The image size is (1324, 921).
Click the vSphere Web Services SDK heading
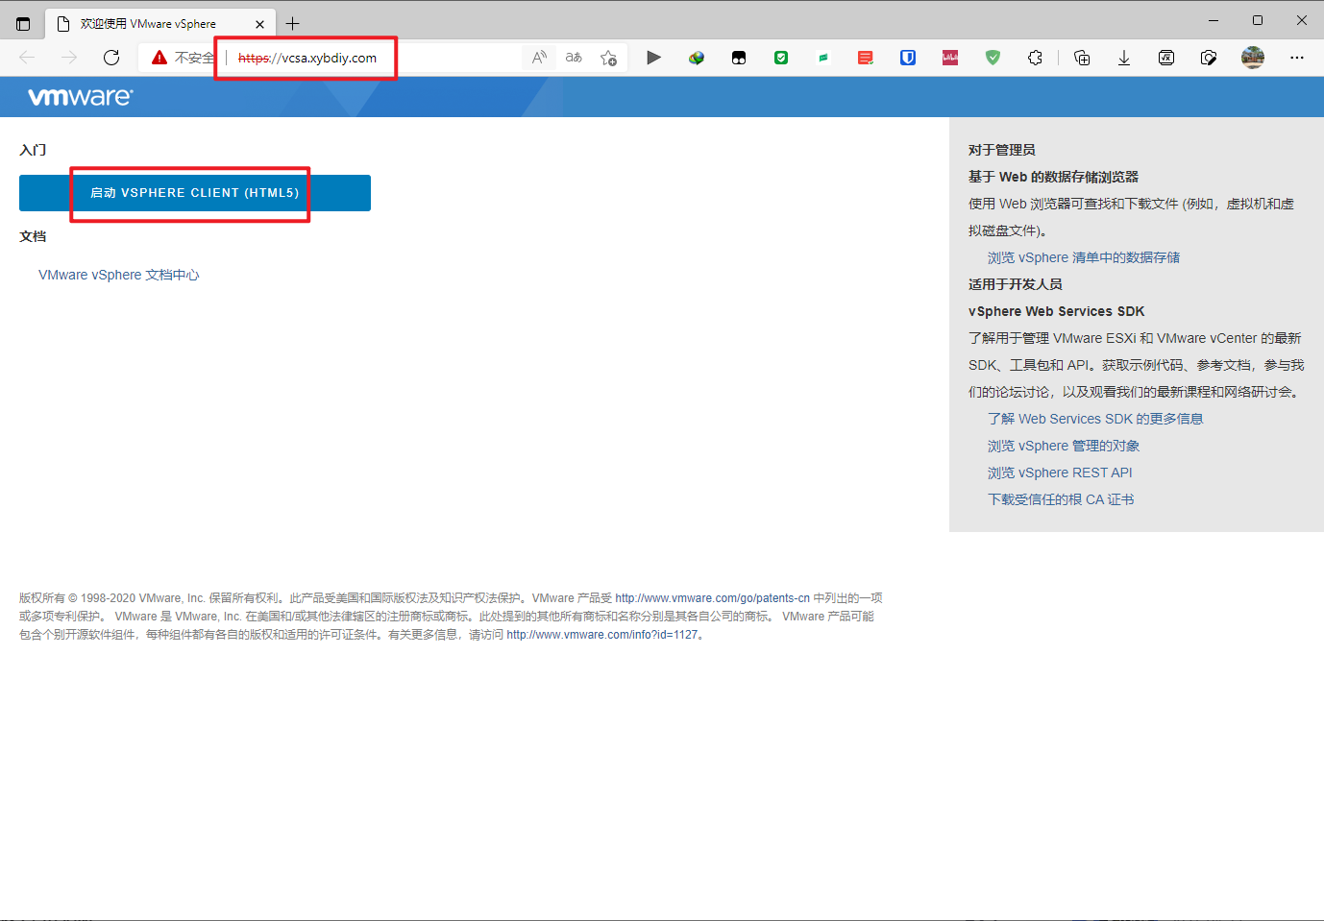(1057, 311)
